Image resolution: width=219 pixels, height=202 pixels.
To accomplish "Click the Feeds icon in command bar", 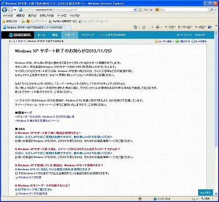I will pos(144,27).
